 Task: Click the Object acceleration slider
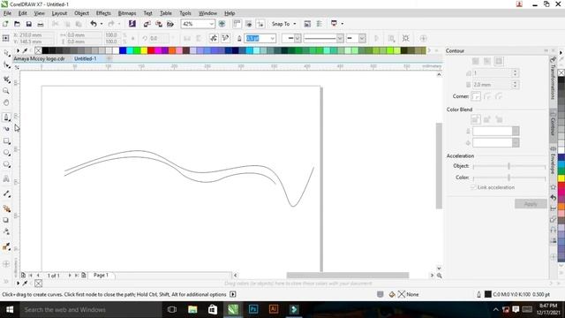pyautogui.click(x=509, y=166)
